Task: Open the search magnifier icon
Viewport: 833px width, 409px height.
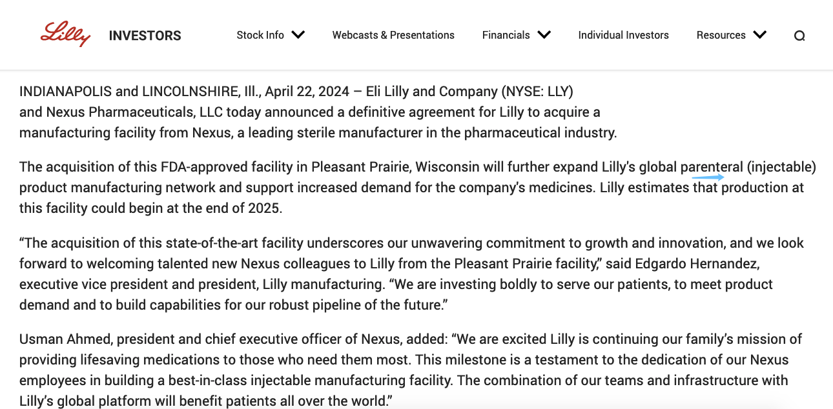Action: (x=799, y=35)
